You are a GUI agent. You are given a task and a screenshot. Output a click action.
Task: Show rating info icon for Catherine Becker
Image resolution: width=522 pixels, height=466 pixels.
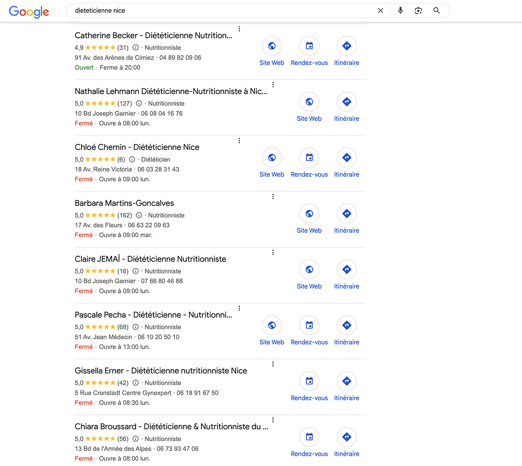tap(136, 48)
